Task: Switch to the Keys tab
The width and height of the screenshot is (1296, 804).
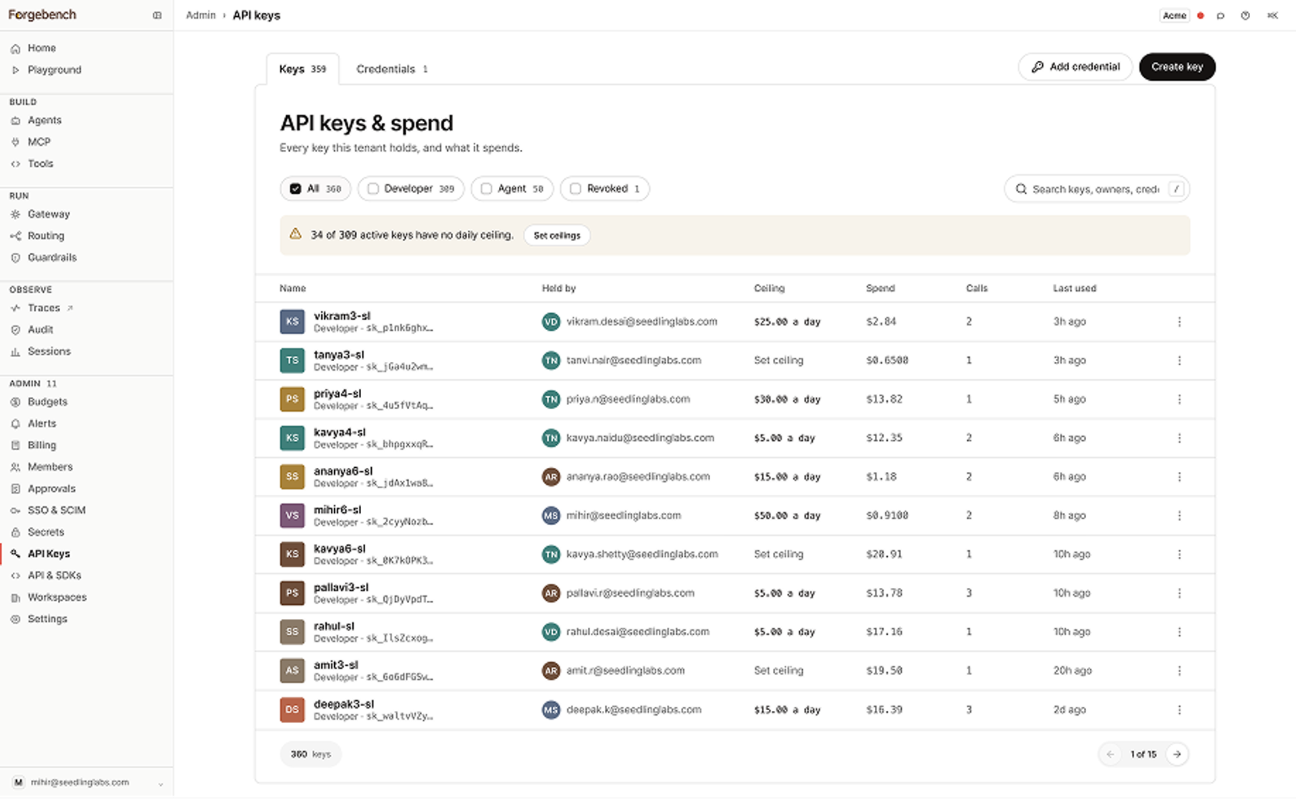Action: click(302, 69)
